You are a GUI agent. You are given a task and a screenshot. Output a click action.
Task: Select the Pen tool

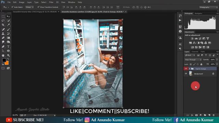3,46
